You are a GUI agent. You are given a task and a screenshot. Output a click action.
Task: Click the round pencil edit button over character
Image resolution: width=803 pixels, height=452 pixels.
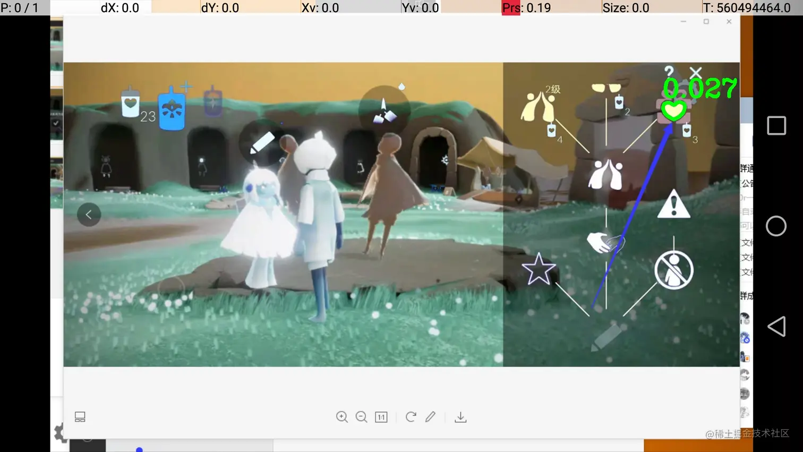point(262,143)
